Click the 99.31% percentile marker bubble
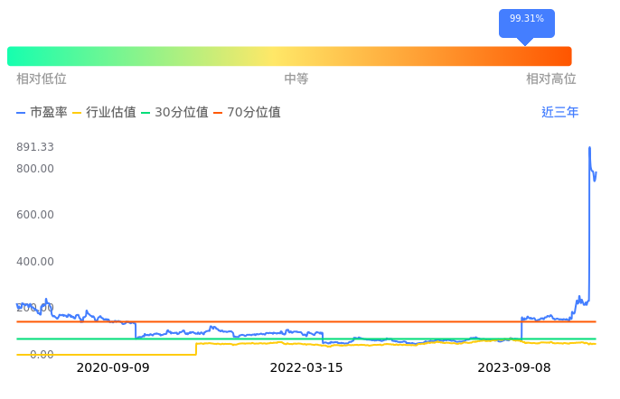Image resolution: width=620 pixels, height=399 pixels. tap(526, 20)
